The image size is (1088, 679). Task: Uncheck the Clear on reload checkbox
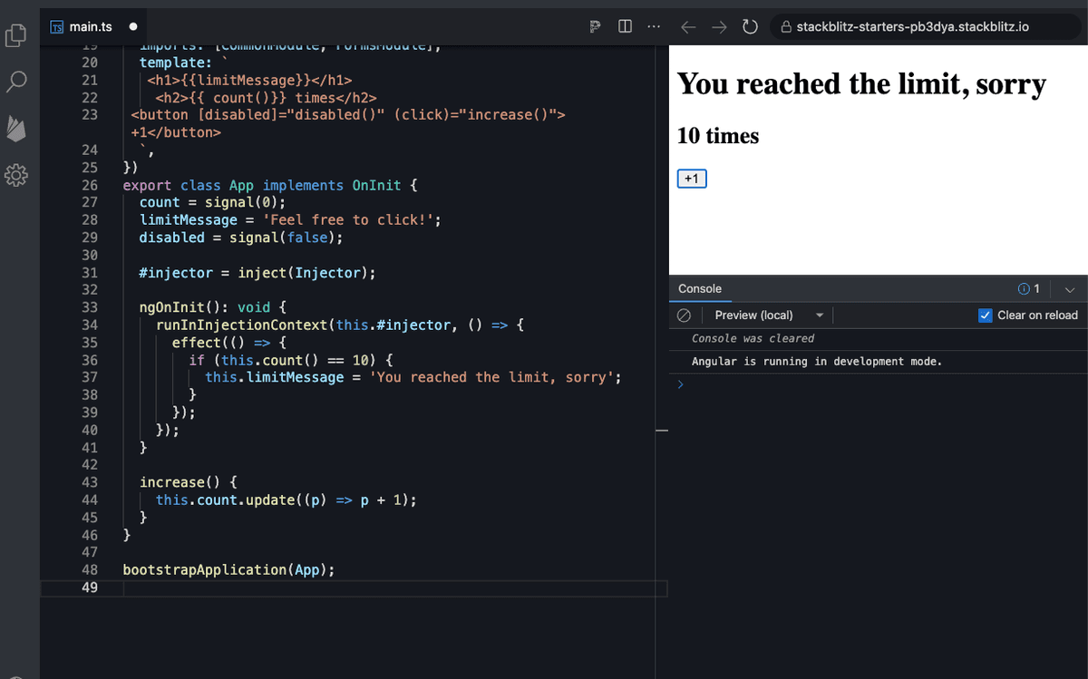(x=986, y=315)
